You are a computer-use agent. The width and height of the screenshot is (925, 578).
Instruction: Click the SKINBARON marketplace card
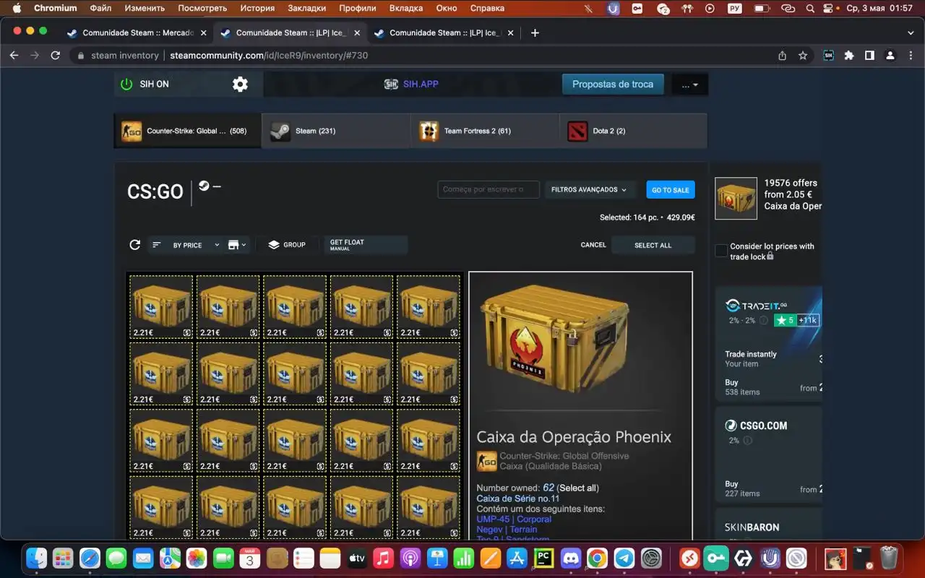(x=767, y=526)
